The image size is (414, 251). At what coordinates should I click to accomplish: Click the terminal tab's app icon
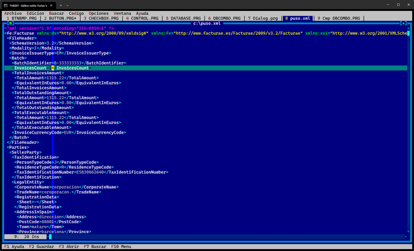[x=6, y=5]
